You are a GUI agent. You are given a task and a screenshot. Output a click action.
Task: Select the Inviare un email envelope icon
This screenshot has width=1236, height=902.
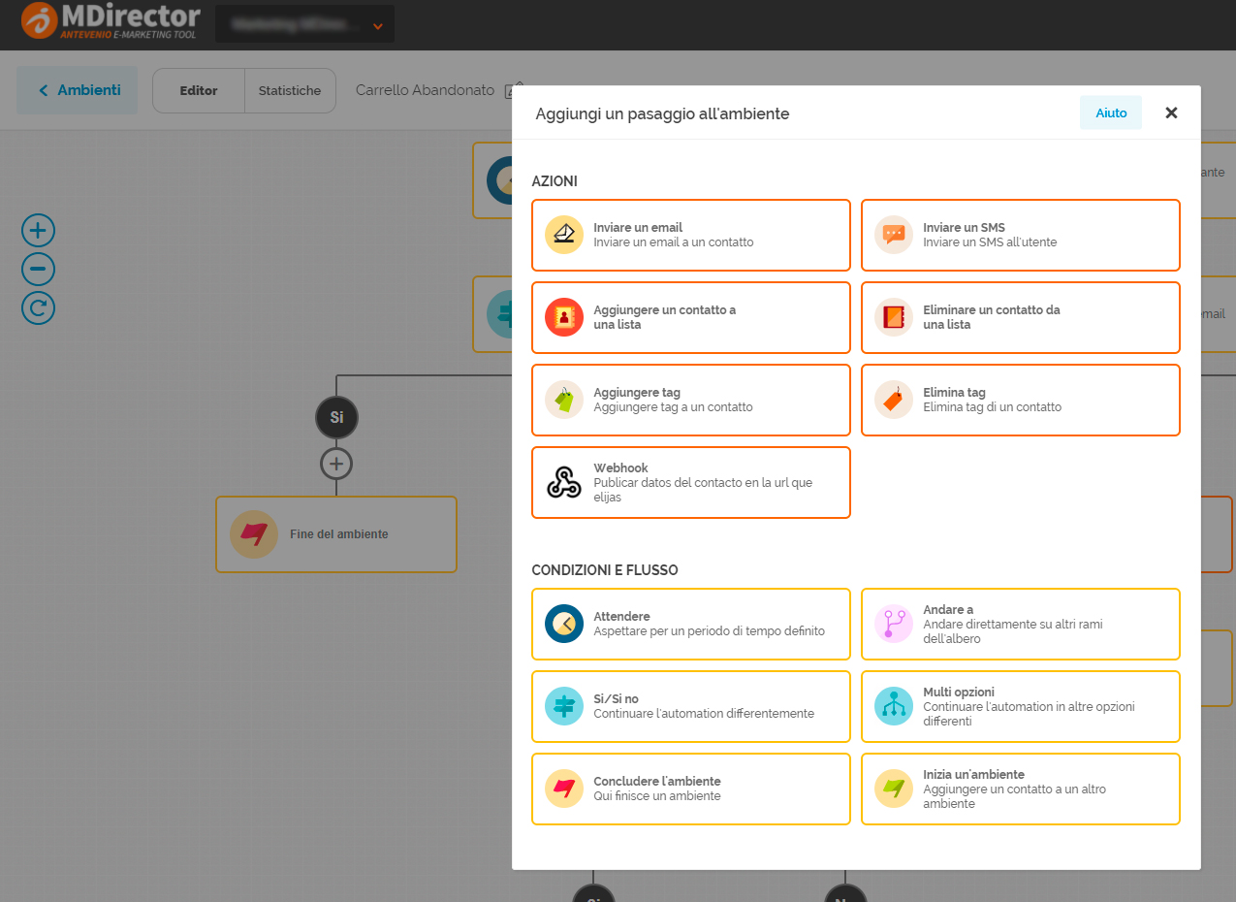[x=563, y=235]
